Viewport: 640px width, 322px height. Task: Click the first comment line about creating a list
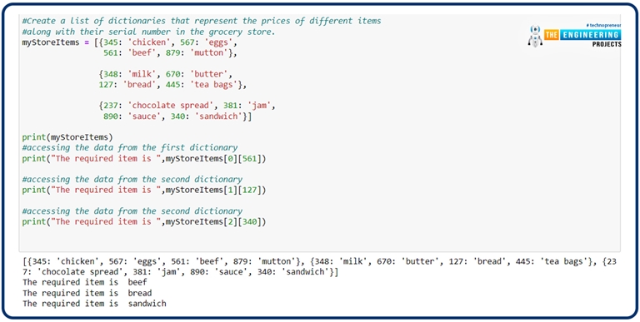(201, 21)
